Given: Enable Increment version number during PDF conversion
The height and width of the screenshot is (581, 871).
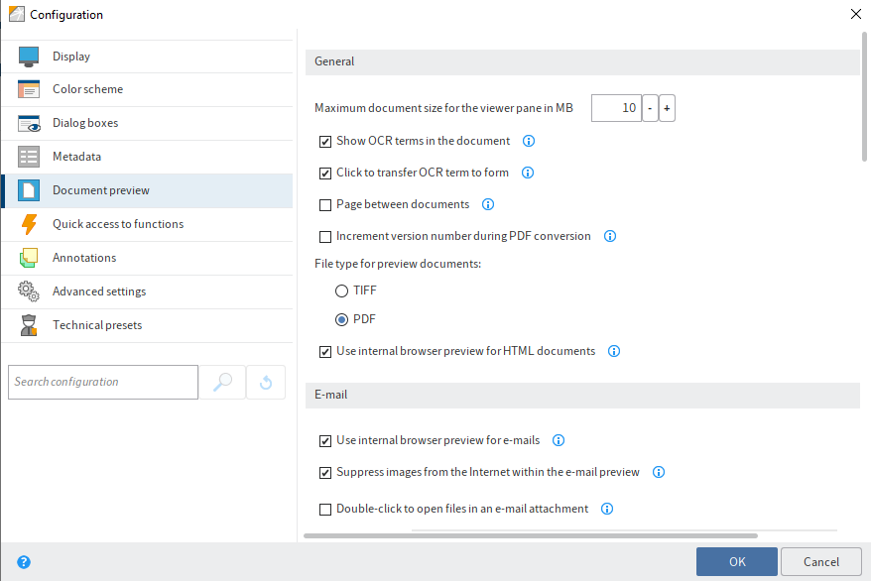Looking at the screenshot, I should [x=325, y=237].
